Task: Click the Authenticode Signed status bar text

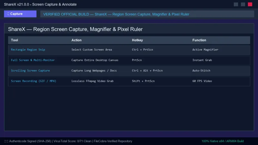Action: [68, 141]
